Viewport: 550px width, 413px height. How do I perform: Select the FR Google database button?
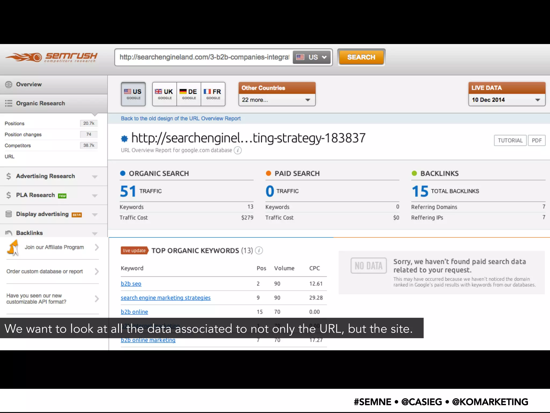pos(213,94)
